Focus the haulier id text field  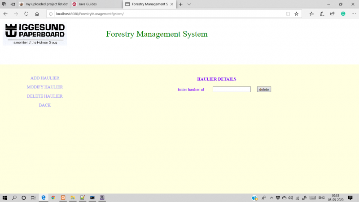point(232,89)
